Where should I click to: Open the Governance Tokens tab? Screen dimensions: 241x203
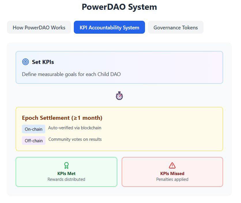pyautogui.click(x=176, y=27)
